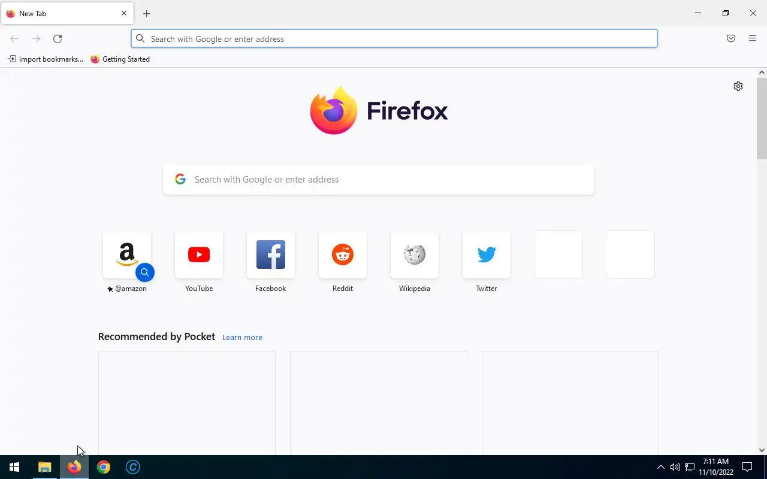Restore down the Firefox window
This screenshot has width=767, height=479.
coord(726,13)
